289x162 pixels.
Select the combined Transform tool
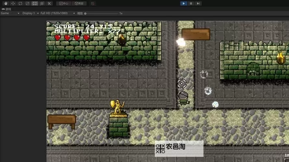tap(42, 3)
